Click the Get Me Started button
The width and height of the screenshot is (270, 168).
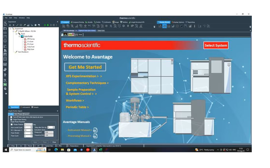click(85, 67)
